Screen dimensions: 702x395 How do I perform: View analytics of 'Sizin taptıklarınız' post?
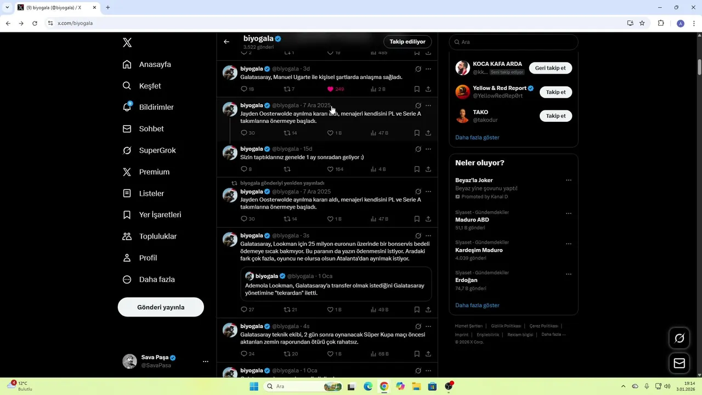tap(378, 169)
